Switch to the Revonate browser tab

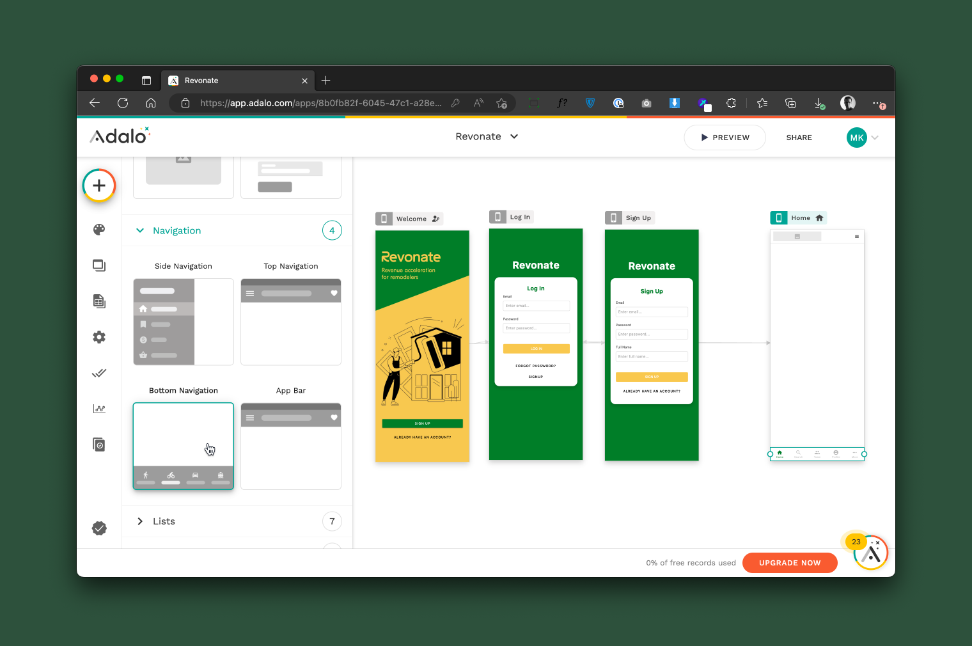238,81
